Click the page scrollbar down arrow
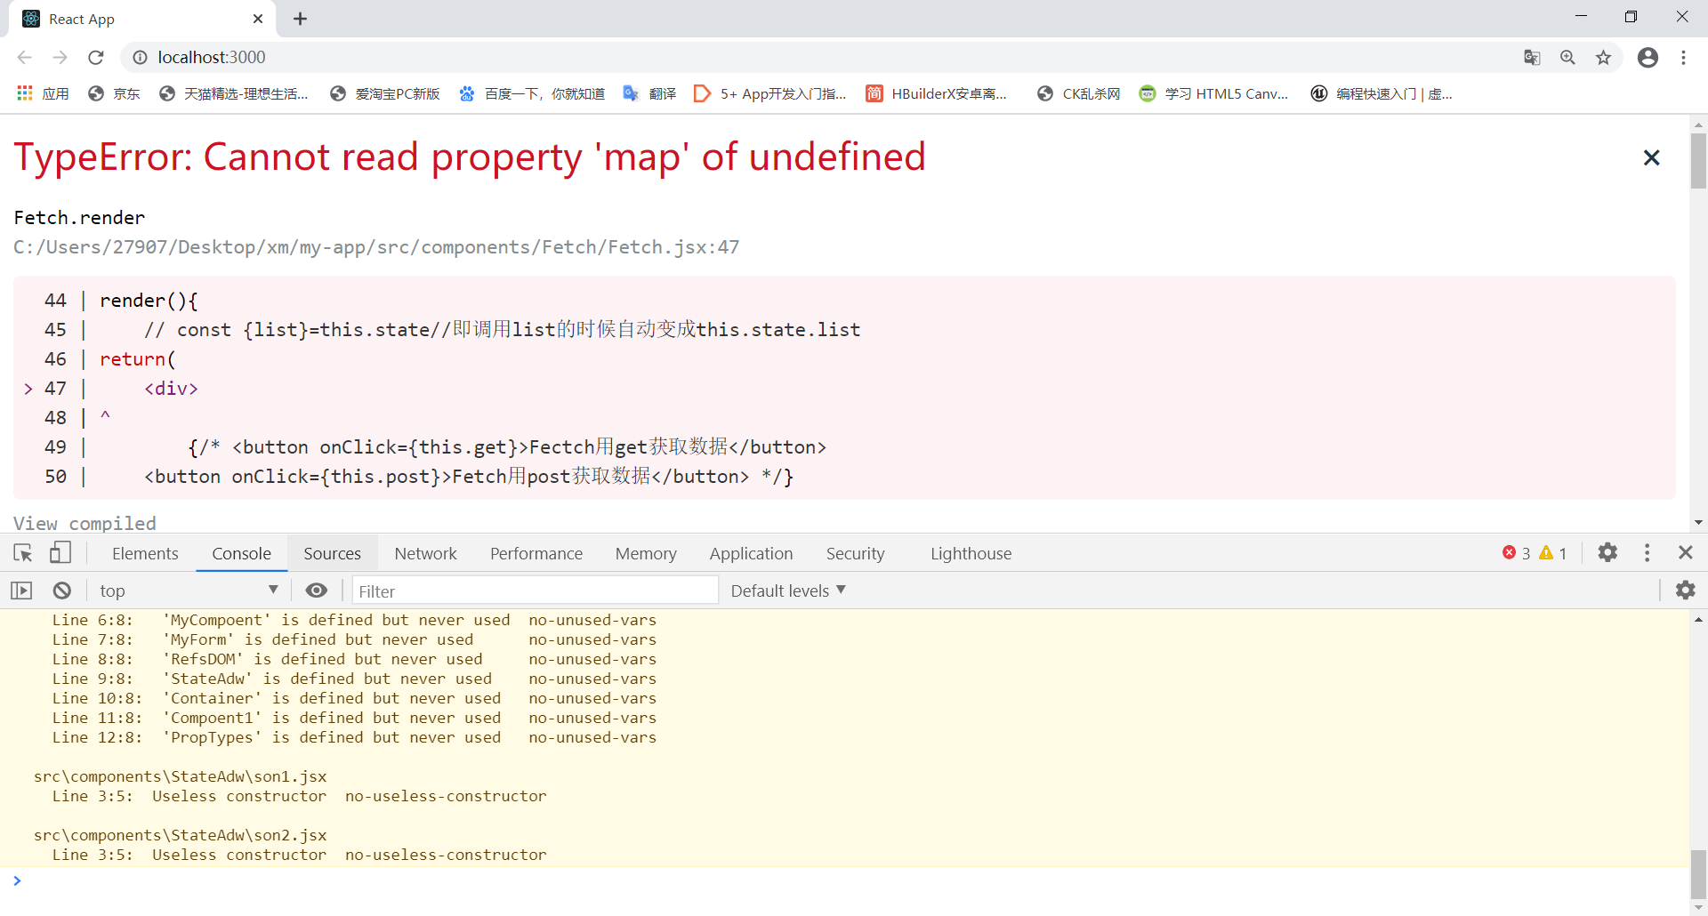 (x=1698, y=523)
